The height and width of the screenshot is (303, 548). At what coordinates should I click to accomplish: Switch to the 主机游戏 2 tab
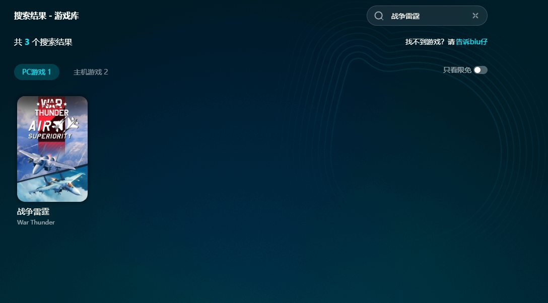coord(91,72)
